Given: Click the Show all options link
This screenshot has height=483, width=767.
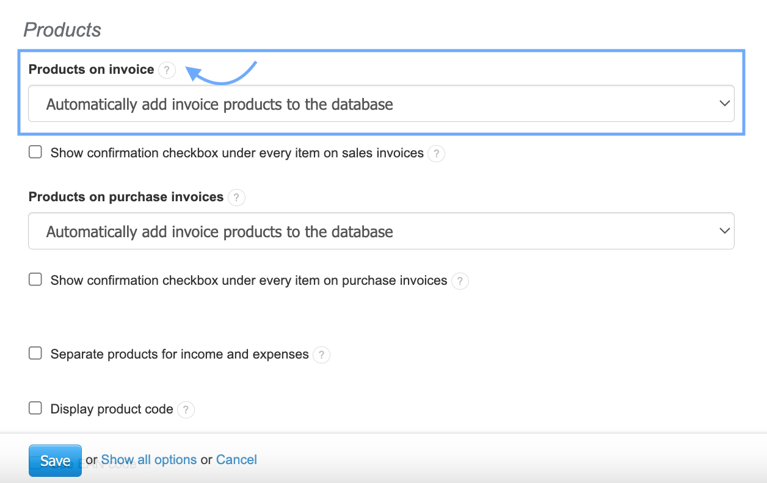Looking at the screenshot, I should point(149,460).
